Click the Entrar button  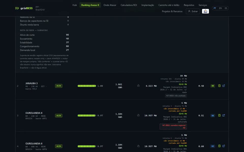click(193, 11)
